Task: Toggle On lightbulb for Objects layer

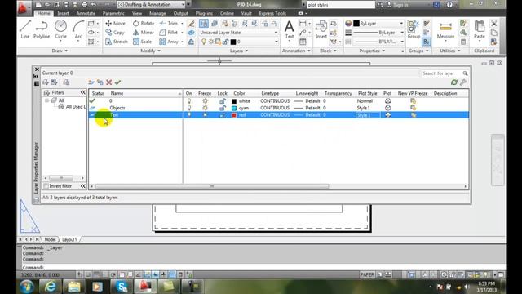Action: [x=188, y=108]
